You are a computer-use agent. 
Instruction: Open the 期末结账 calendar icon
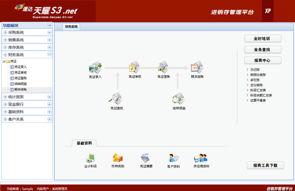coord(197,68)
